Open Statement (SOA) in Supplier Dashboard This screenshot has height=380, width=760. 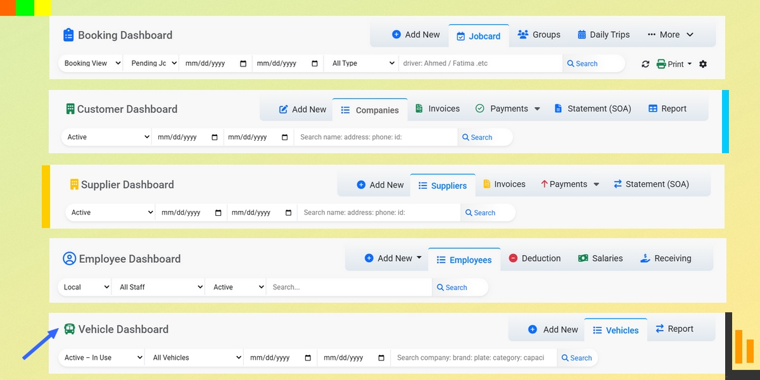click(652, 184)
